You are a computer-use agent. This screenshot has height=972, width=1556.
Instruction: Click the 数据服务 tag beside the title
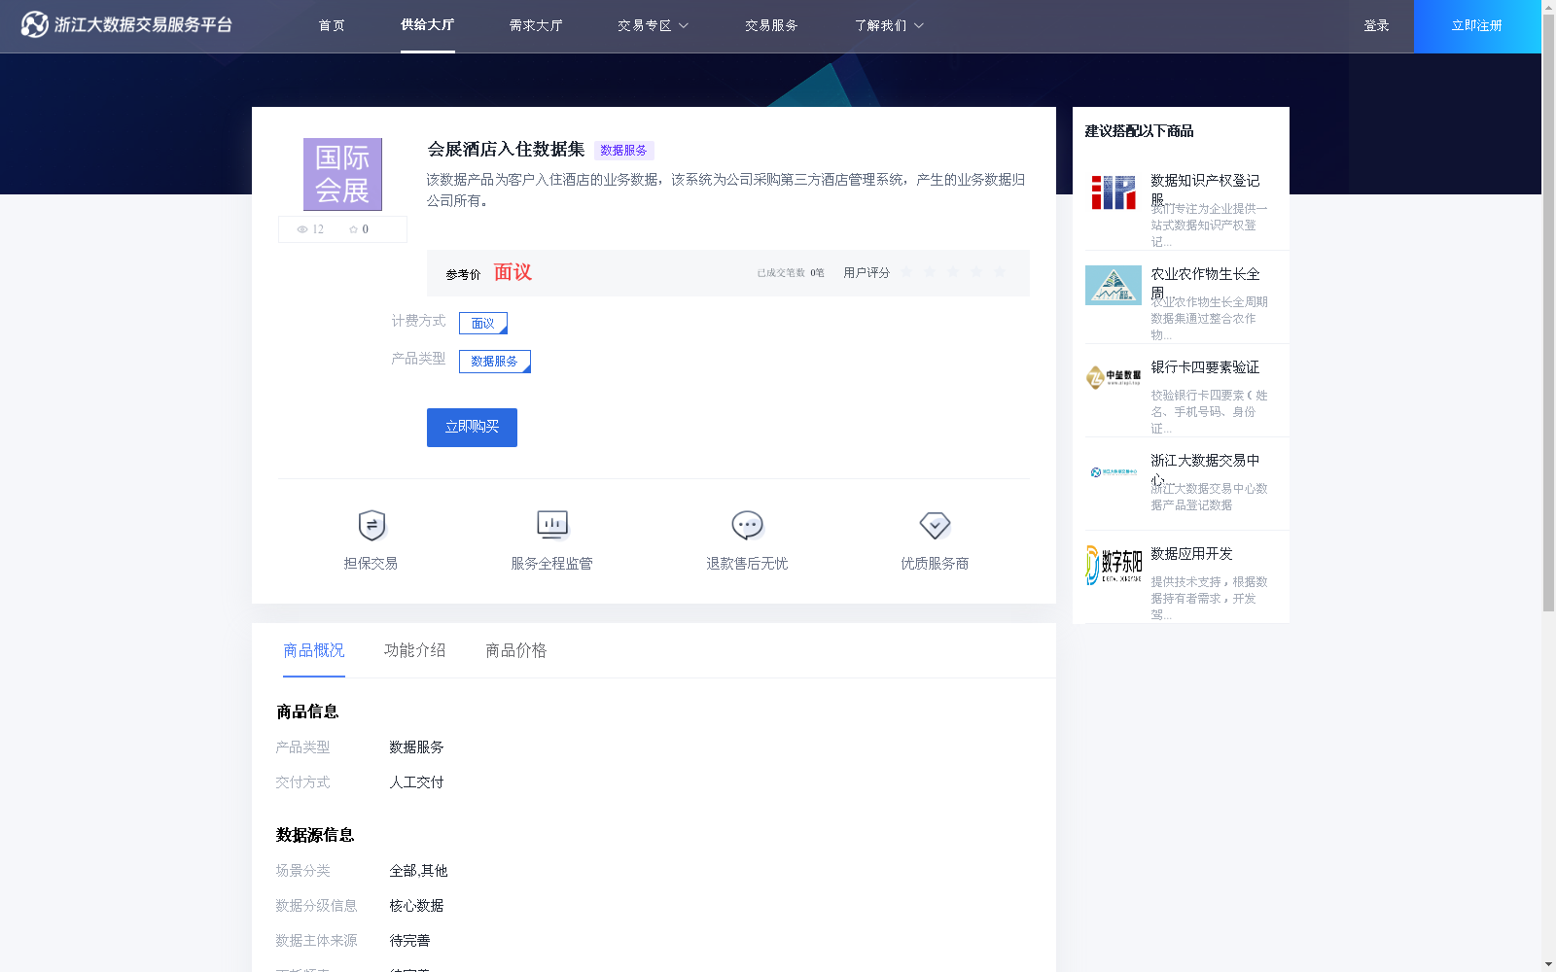click(x=623, y=150)
